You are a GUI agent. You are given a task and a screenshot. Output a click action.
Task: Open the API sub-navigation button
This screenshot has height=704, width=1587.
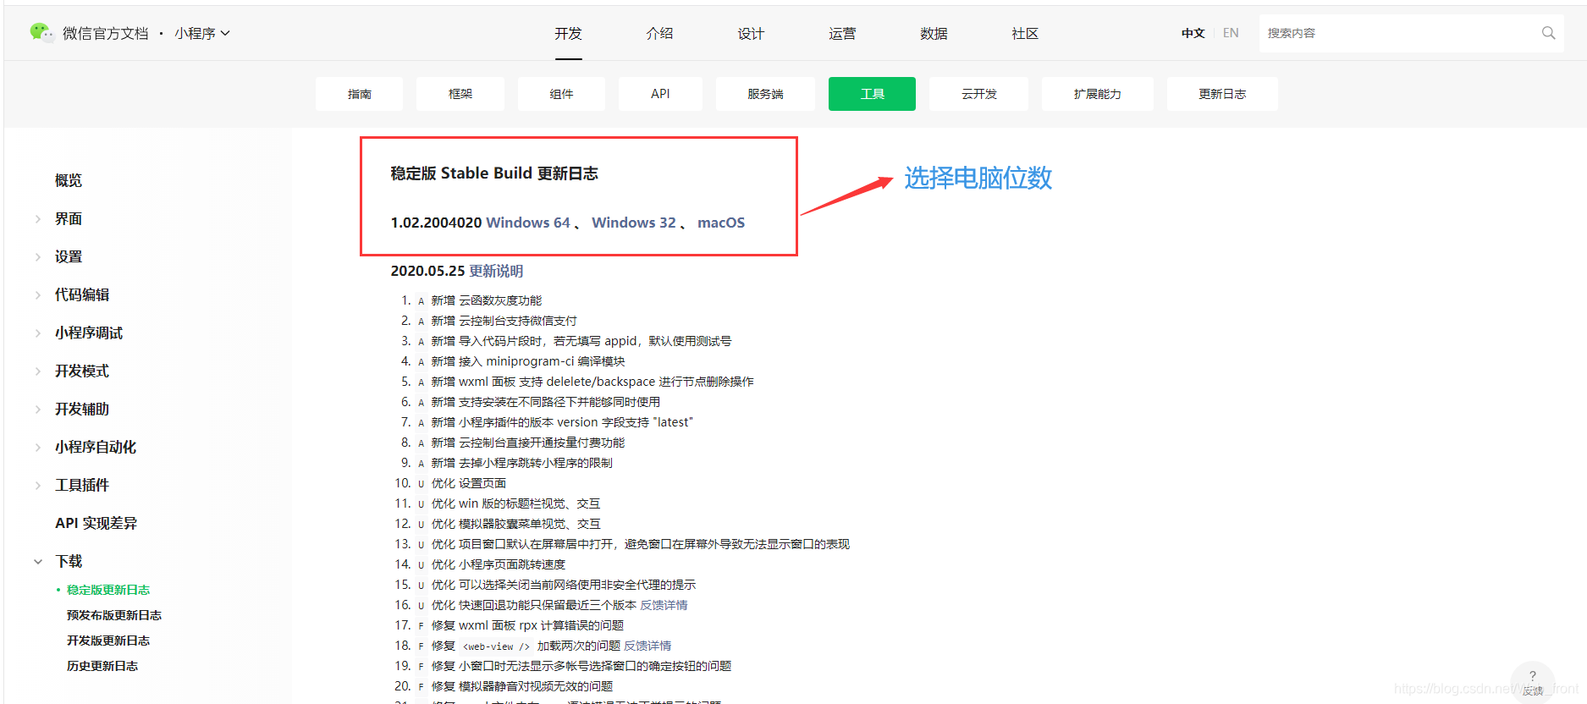pos(660,94)
